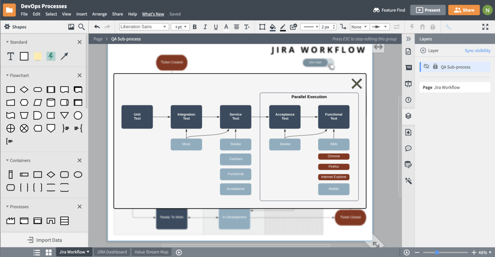Switch to the JIRA Dashboard tab
Viewport: 495px width, 257px height.
point(111,251)
